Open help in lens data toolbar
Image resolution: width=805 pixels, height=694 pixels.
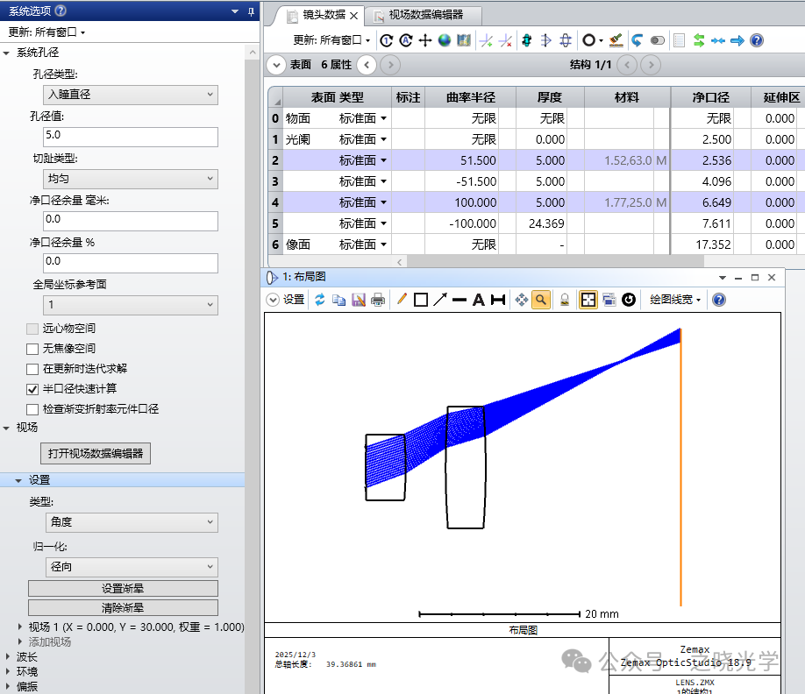point(757,40)
